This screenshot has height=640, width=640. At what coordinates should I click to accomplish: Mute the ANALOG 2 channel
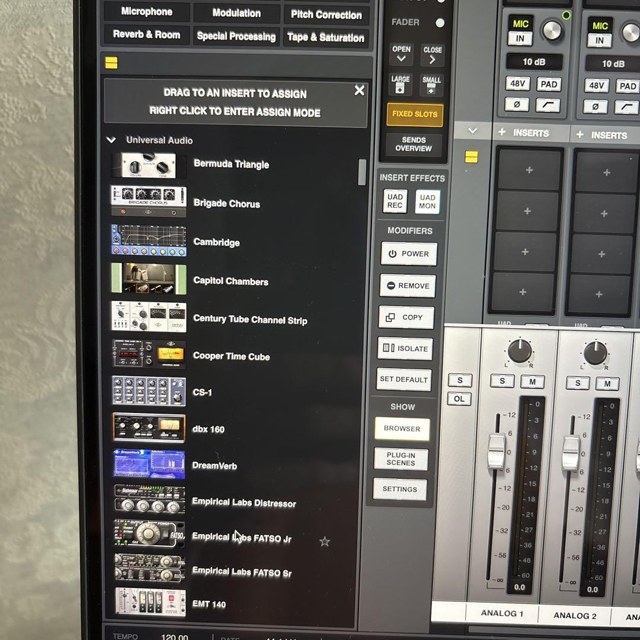point(607,383)
